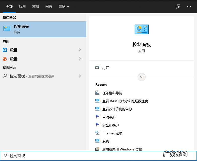Screen dimensions: 197x161
Task: Click the monitor icon beside 查看 RAM
Action: (x=97, y=101)
